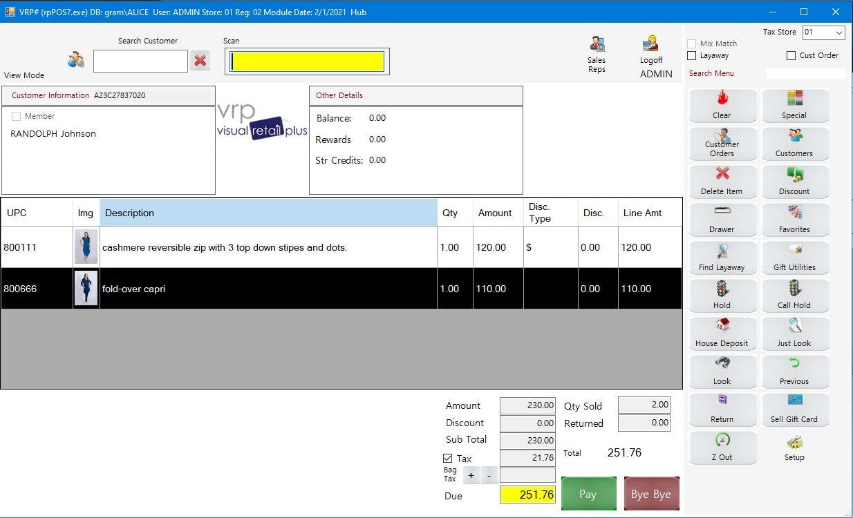Open the cash Drawer
Image resolution: width=853 pixels, height=518 pixels.
[x=722, y=220]
